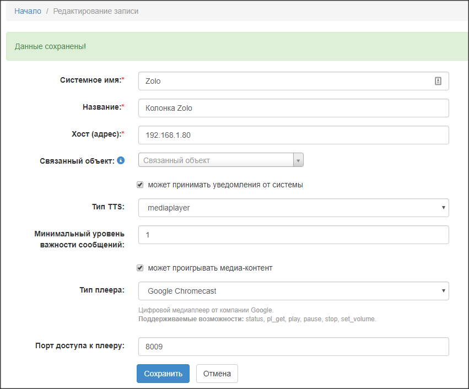The image size is (469, 389).
Task: Click the "Данные сохранены!" notification banner
Action: 237,46
